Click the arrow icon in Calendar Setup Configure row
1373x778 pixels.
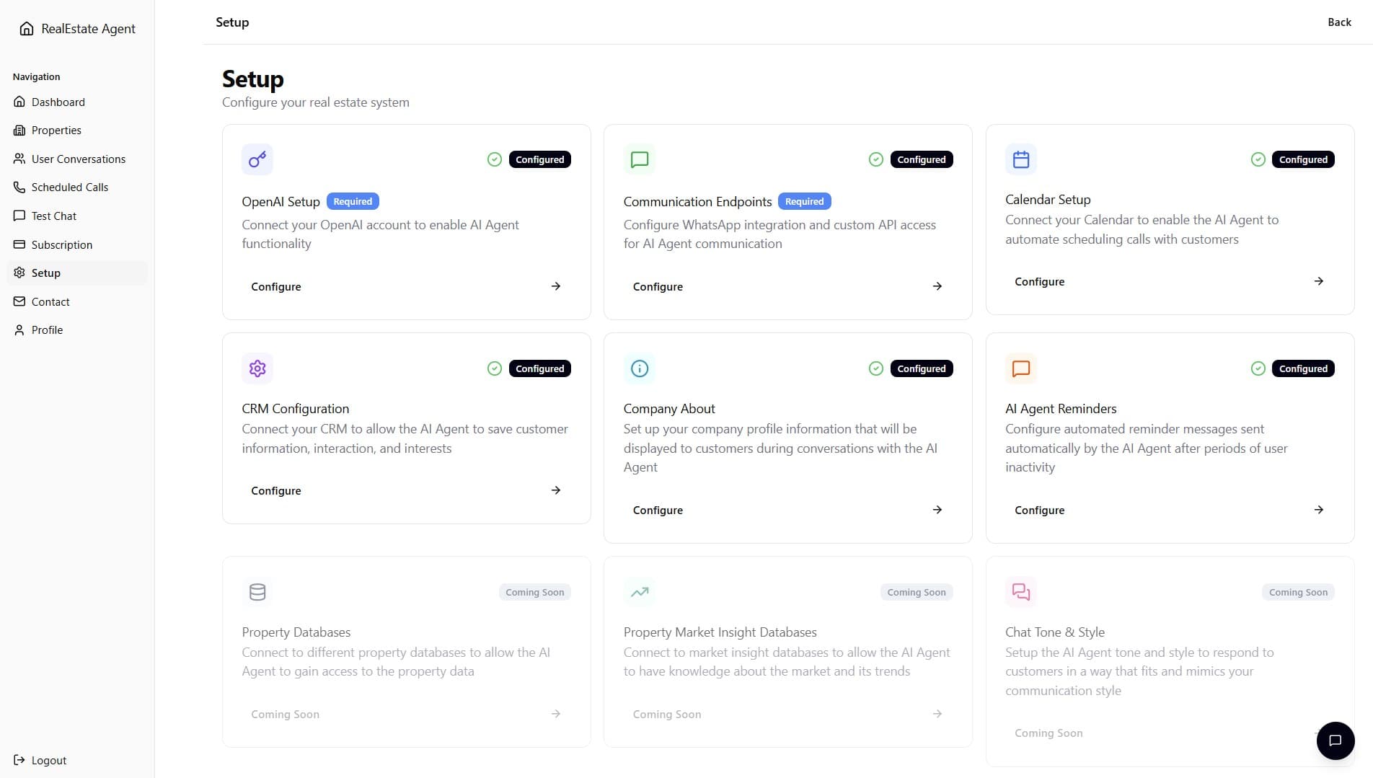tap(1319, 281)
